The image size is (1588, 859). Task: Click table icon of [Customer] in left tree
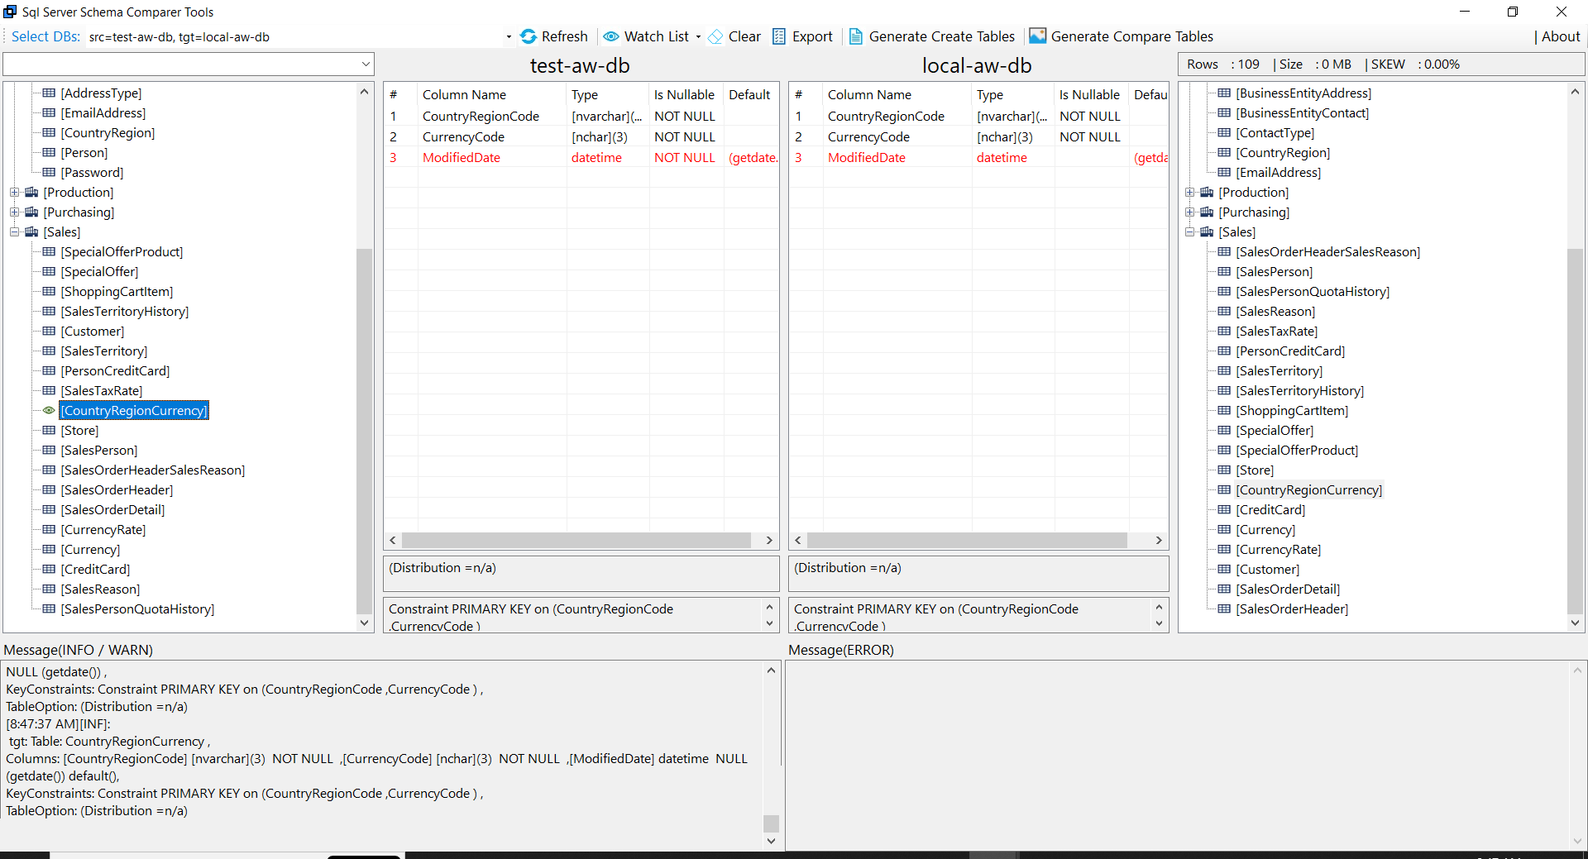coord(49,331)
